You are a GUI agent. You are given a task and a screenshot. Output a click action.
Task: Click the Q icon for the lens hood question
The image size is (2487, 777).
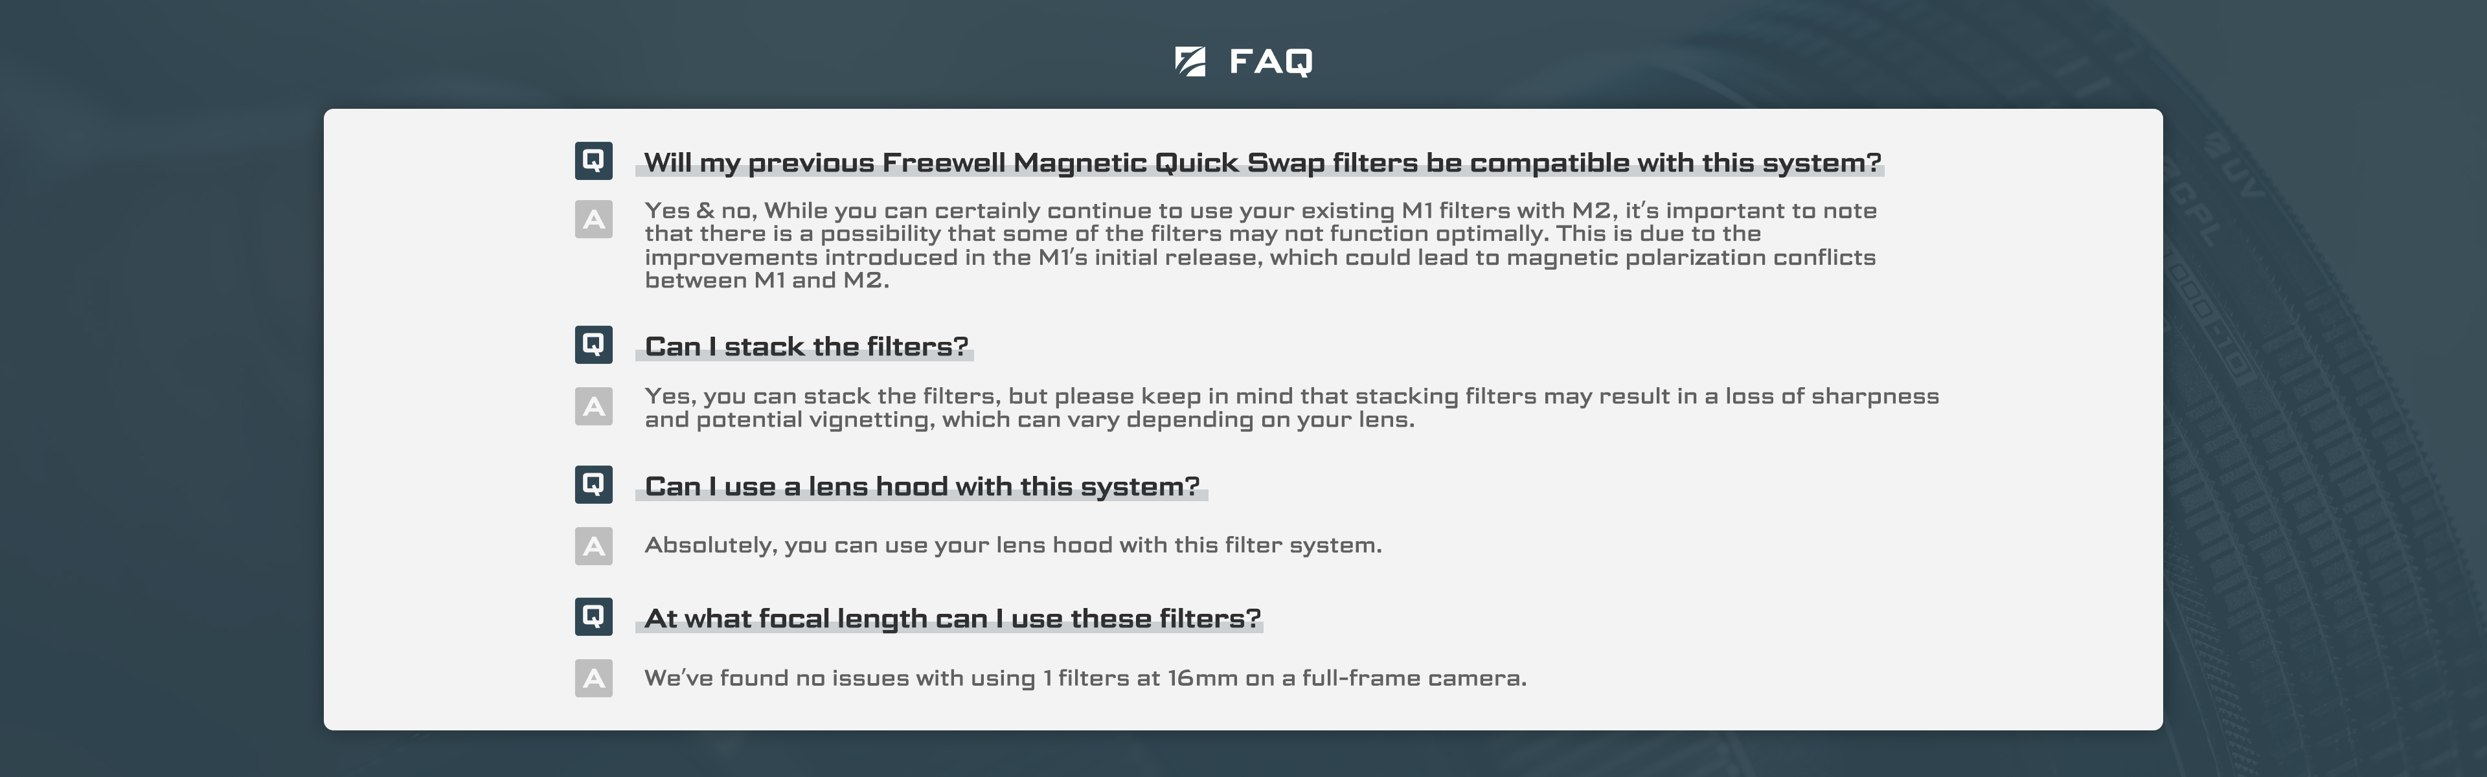(594, 484)
